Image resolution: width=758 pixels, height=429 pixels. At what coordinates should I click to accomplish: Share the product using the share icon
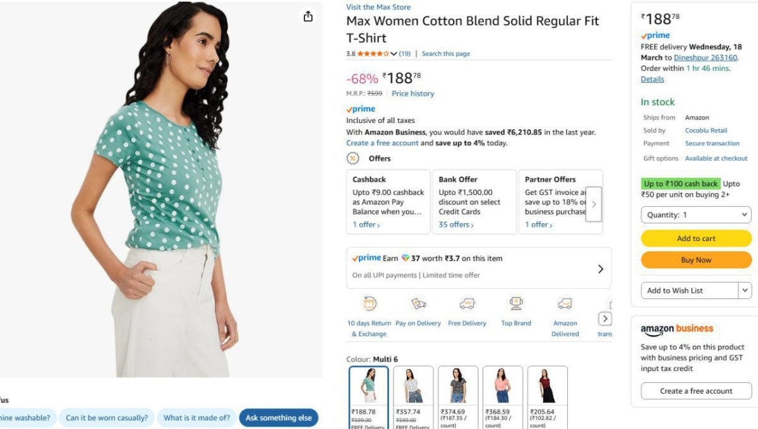tap(308, 17)
